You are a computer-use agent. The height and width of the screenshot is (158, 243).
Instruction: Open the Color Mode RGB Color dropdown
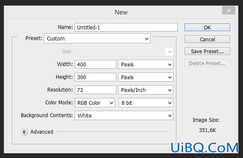point(95,103)
